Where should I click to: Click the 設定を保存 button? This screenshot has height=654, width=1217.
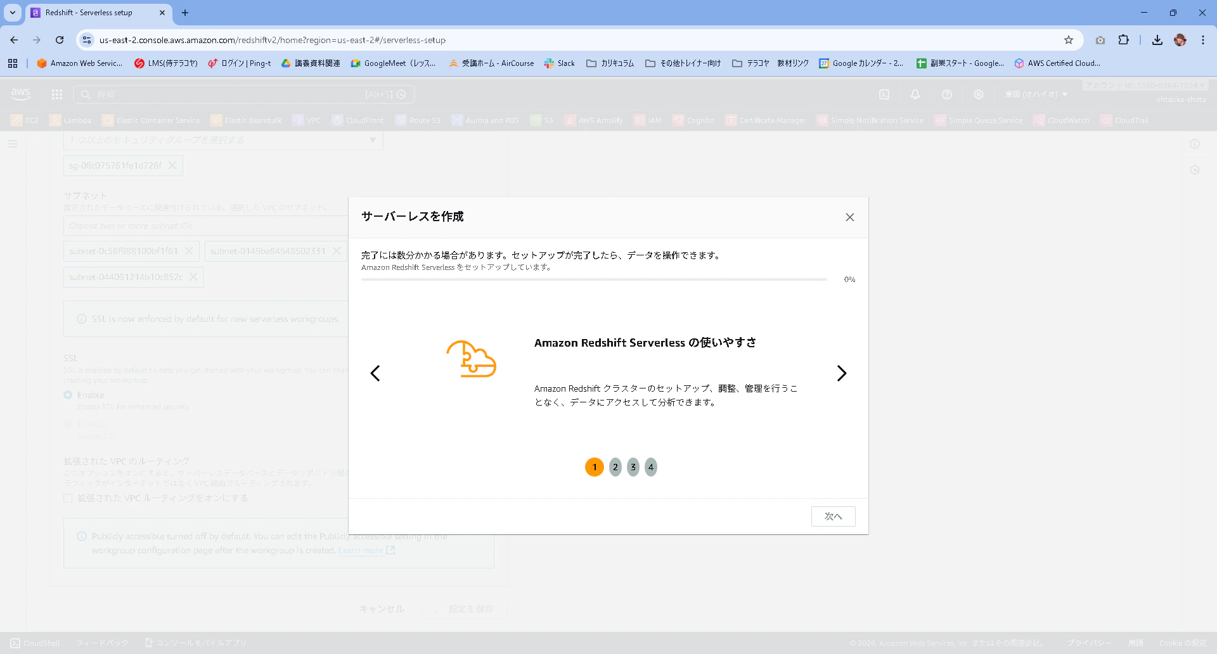pos(465,609)
